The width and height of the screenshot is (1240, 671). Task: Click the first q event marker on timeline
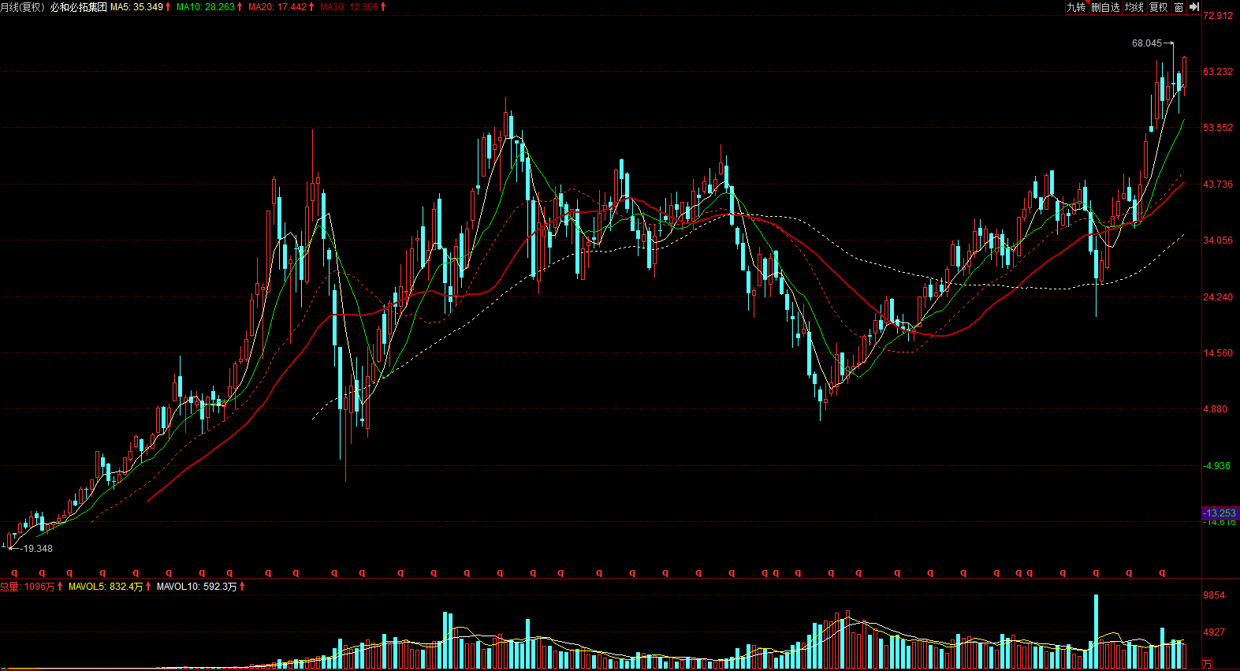click(14, 573)
